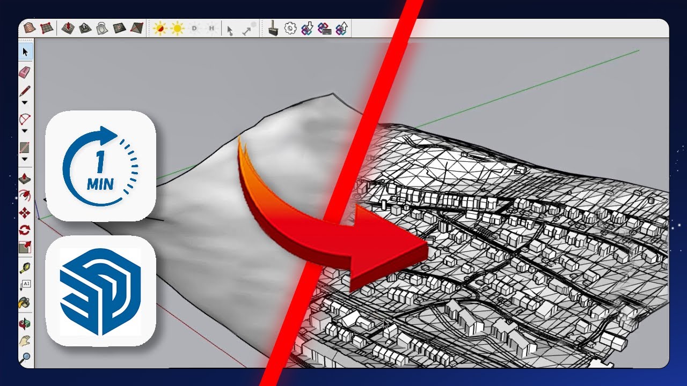
Task: Click the brush-shaped toolbar icon
Action: tap(273, 28)
